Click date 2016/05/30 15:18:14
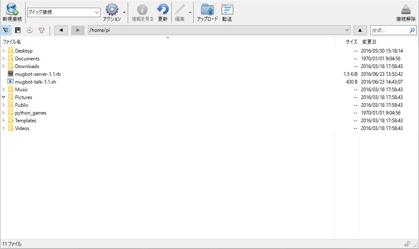This screenshot has width=419, height=249. pyautogui.click(x=382, y=51)
